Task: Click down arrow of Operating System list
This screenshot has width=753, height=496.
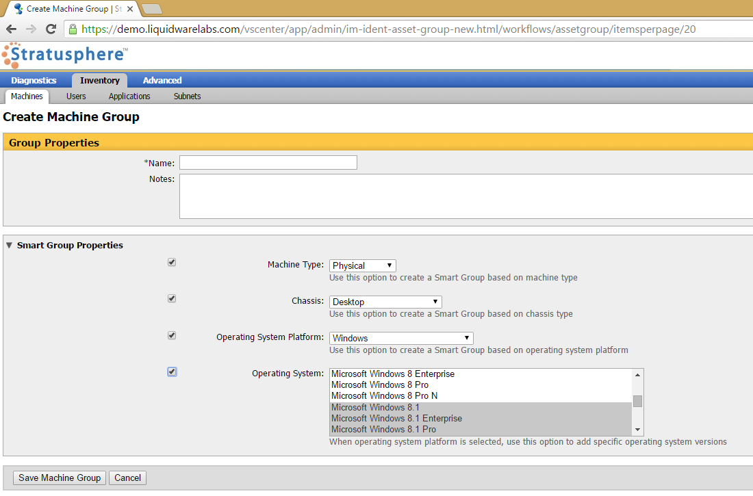Action: pyautogui.click(x=638, y=430)
